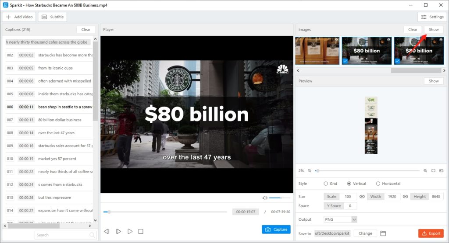Select Grid style
The image size is (449, 243).
point(330,184)
